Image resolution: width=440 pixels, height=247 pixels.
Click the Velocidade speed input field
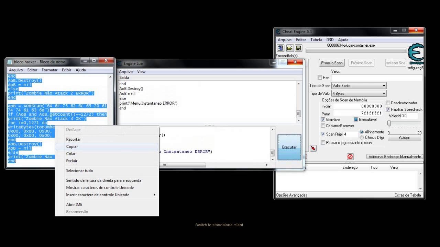click(409, 116)
